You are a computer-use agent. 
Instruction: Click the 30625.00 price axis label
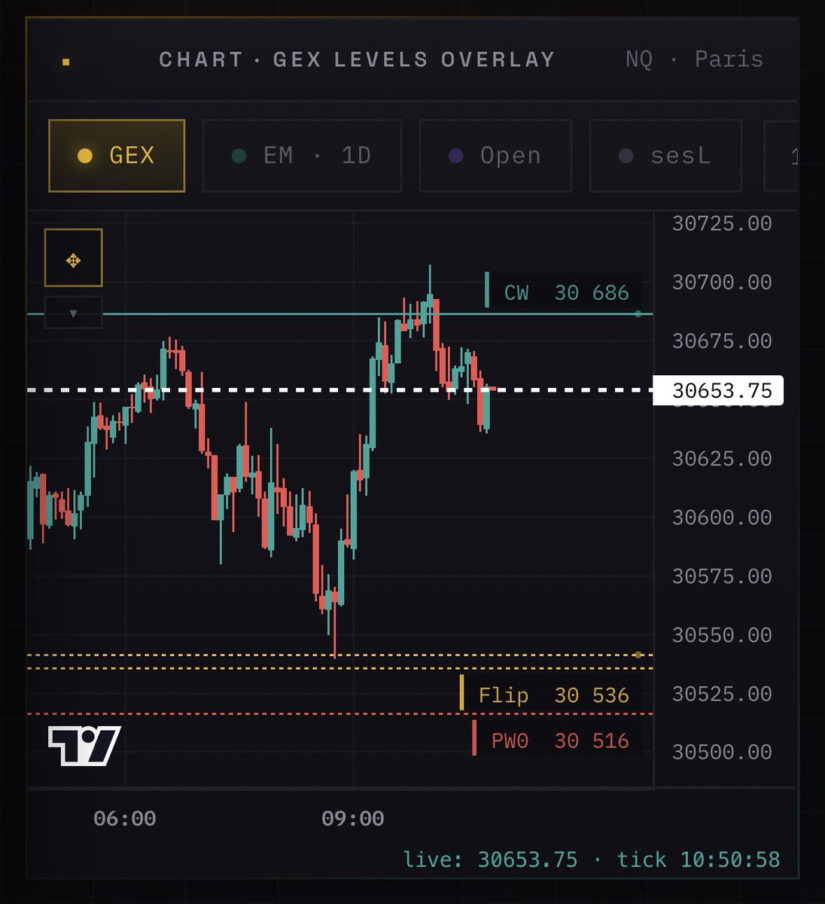722,458
